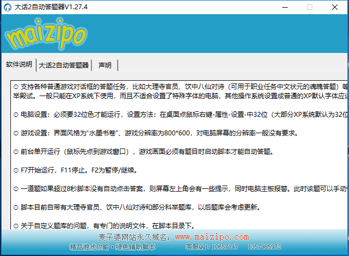Open the 声明 tab
349x256 pixels.
pos(105,66)
